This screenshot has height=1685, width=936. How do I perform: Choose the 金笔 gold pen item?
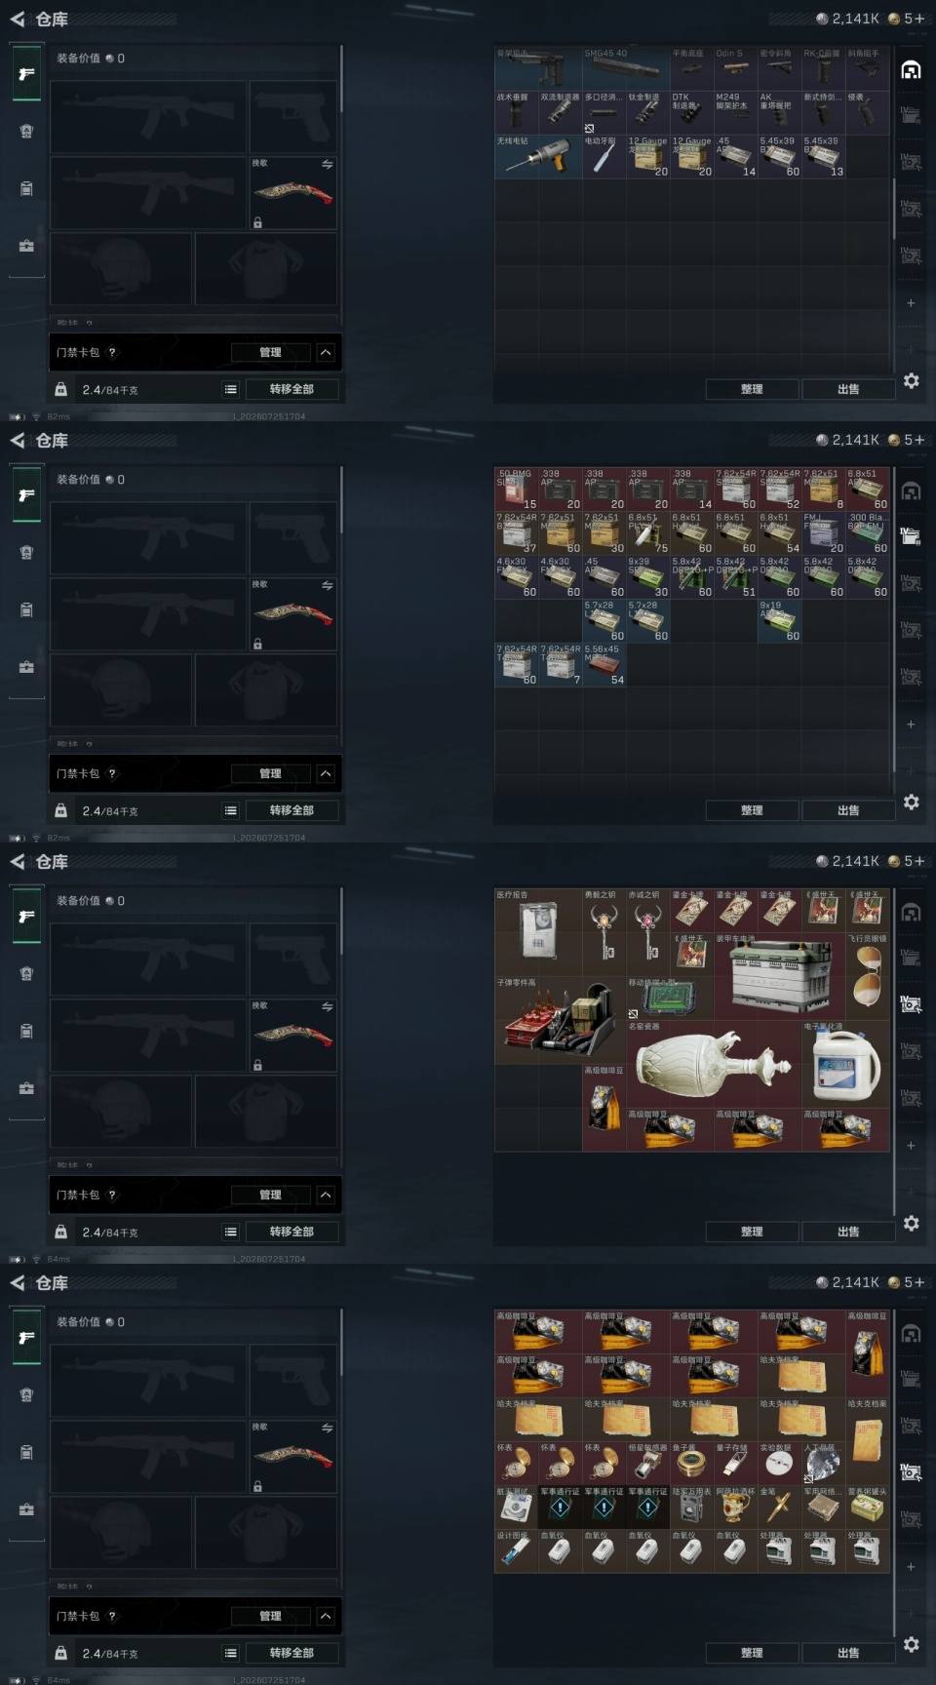[x=779, y=1506]
